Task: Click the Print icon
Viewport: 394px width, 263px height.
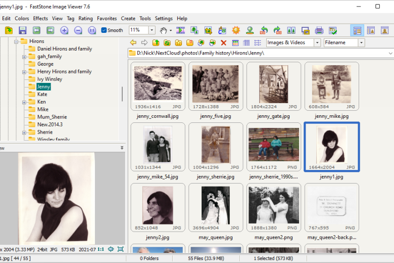Action: [x=319, y=30]
